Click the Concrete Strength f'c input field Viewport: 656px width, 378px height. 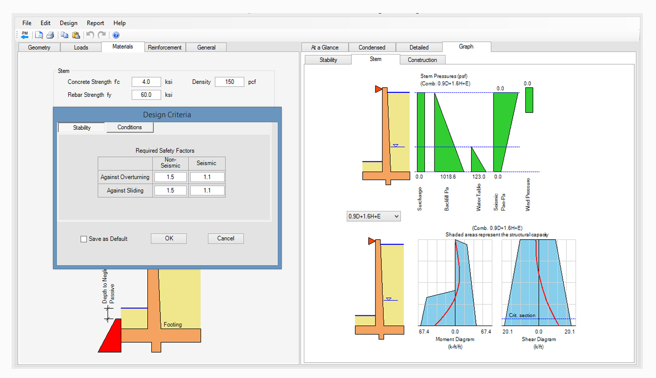(146, 82)
